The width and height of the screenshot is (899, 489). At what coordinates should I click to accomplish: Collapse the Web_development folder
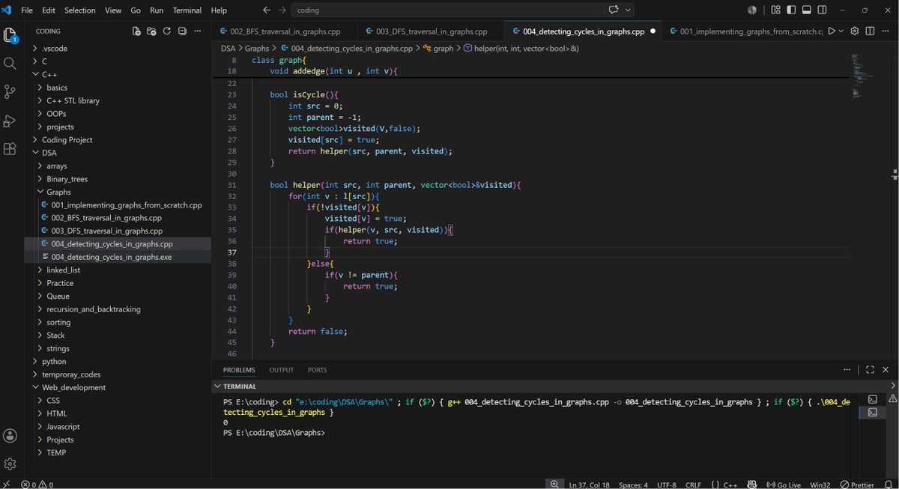[35, 387]
